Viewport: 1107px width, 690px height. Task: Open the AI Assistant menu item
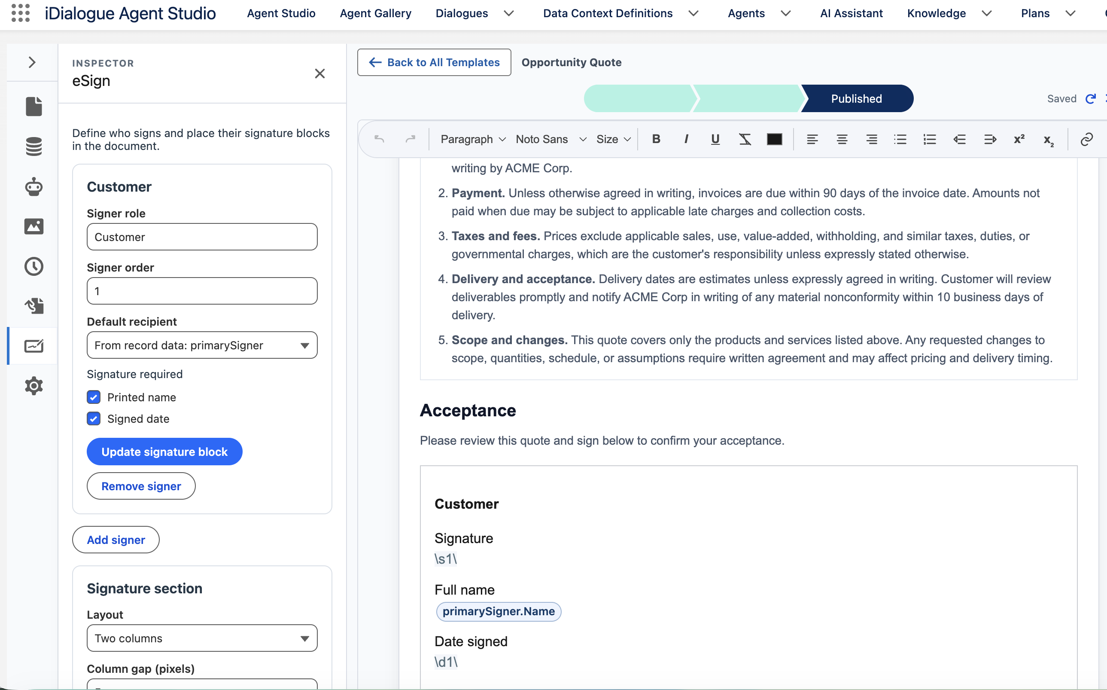[851, 13]
